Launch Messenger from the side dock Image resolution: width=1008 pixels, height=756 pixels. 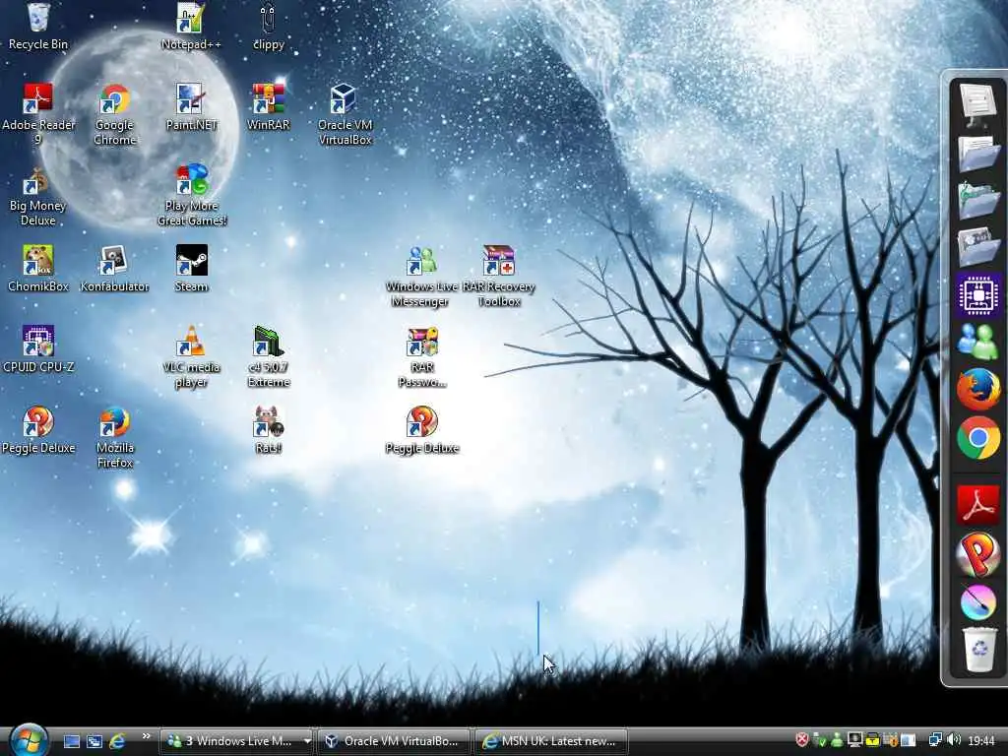pyautogui.click(x=977, y=341)
